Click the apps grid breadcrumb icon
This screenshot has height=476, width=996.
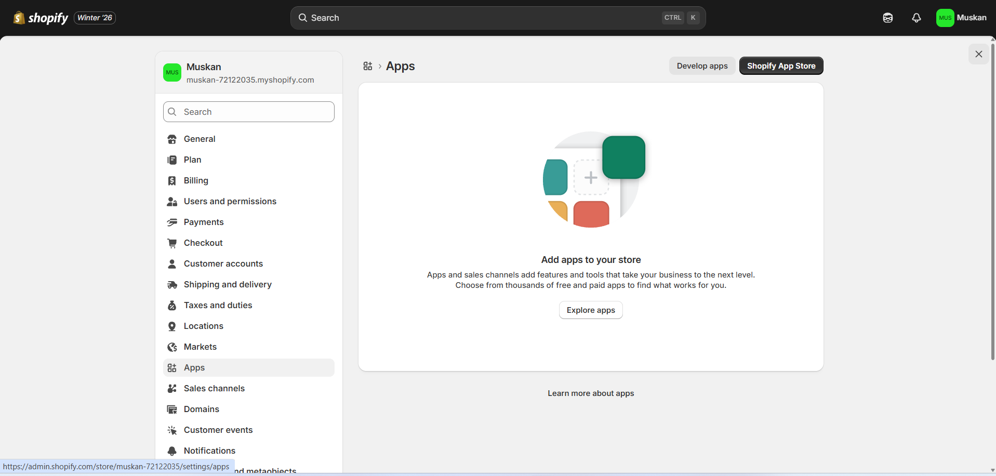pyautogui.click(x=368, y=66)
